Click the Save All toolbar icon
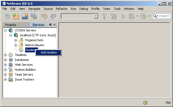The image size is (173, 107). [x=34, y=16]
